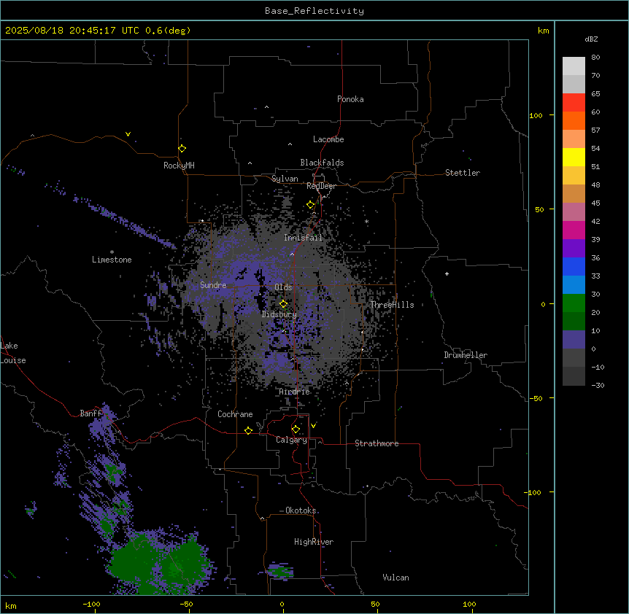Click the Lacombe city label
The width and height of the screenshot is (629, 614).
(328, 139)
